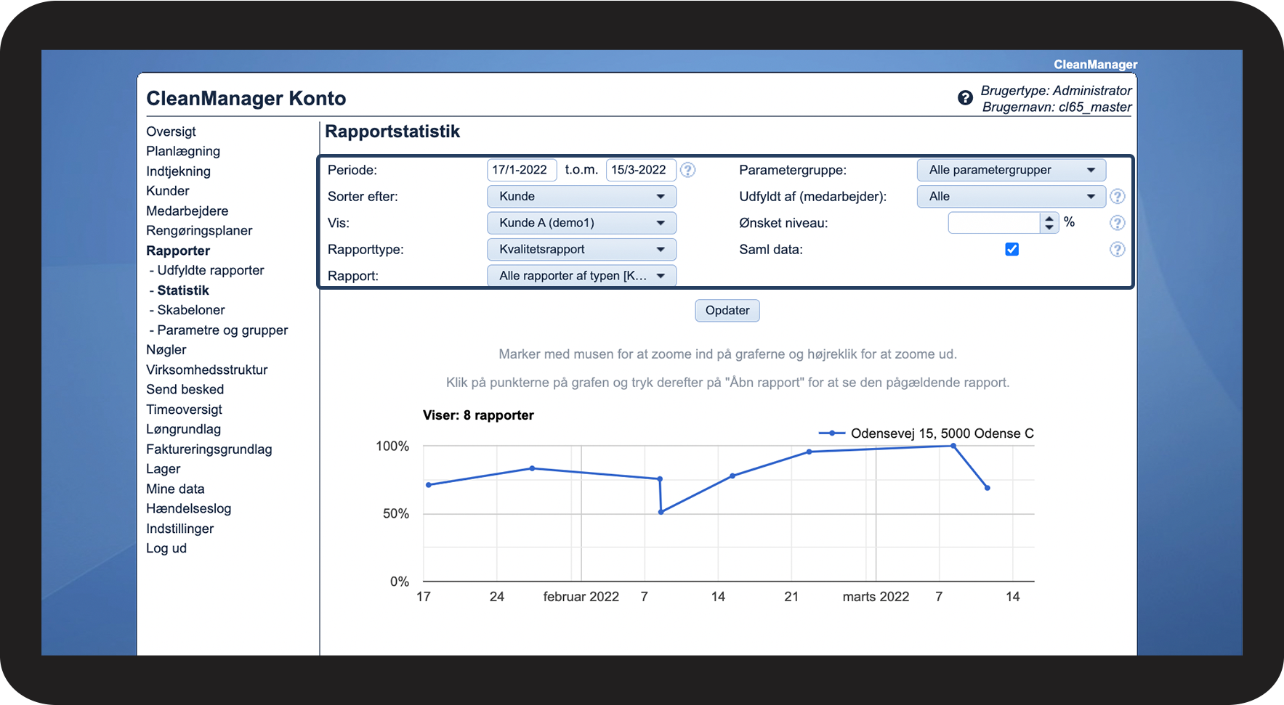Click the first graph data point near January 17

[429, 485]
